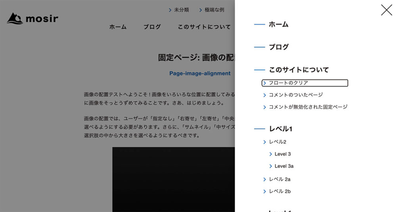Screen dimensions: 406x212
Task: Close the drawer menu with X icon
Action: coord(386,10)
